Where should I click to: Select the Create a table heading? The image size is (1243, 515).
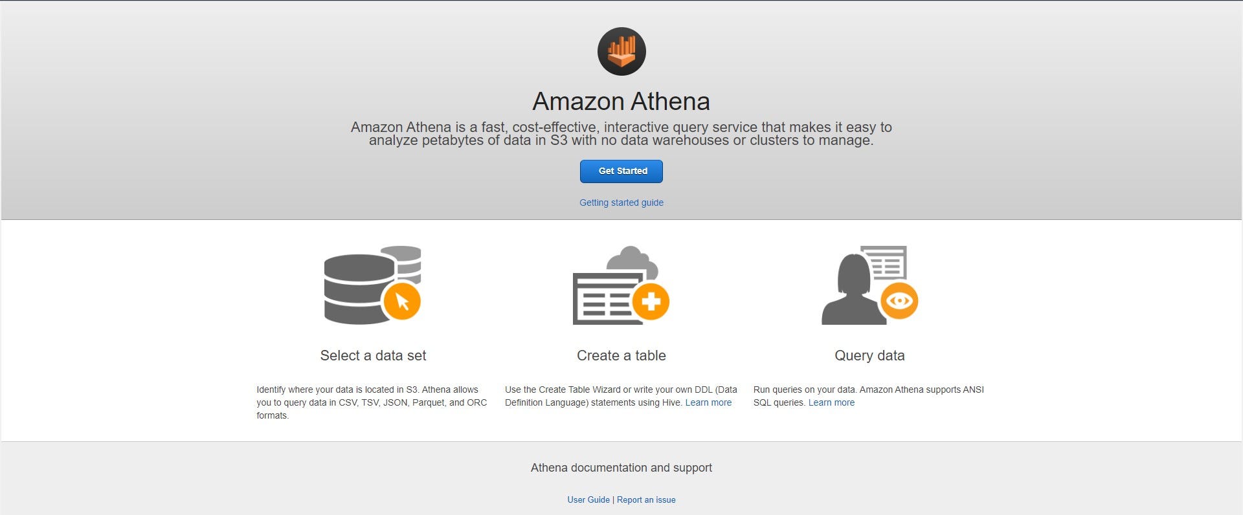pos(620,355)
